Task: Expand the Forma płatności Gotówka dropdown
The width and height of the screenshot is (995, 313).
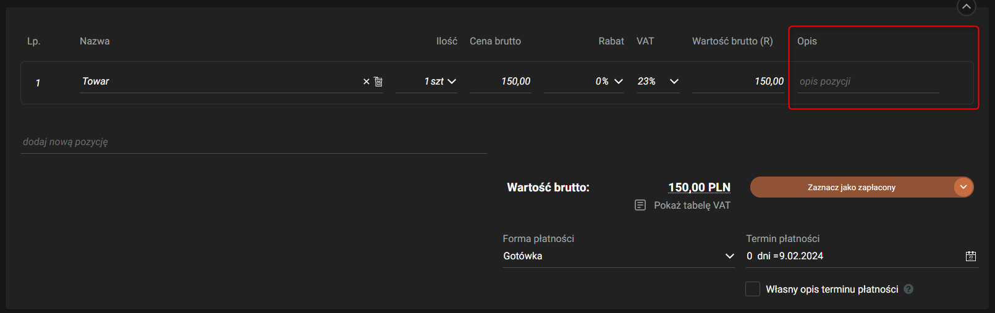Action: coord(730,256)
